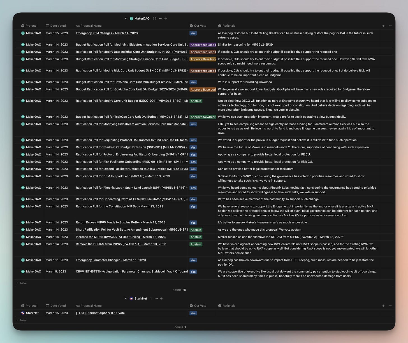
Task: Open Remove the DC-IAM from MIP65 proposal
Action: pos(121,244)
